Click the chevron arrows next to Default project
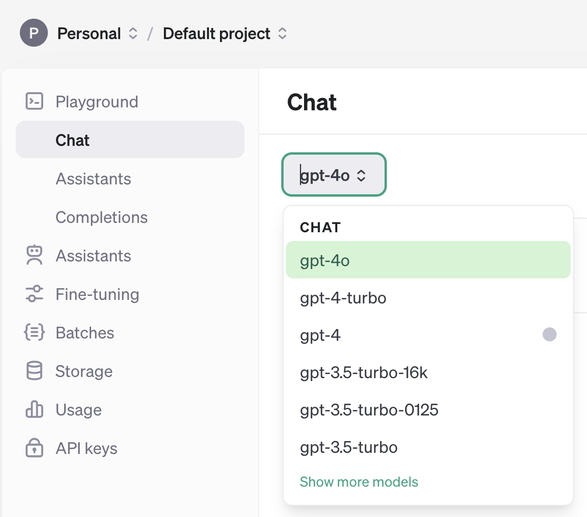The image size is (587, 517). (x=282, y=33)
